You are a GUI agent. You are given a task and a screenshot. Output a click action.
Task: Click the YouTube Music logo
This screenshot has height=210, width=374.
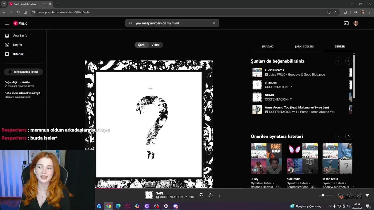(20, 23)
